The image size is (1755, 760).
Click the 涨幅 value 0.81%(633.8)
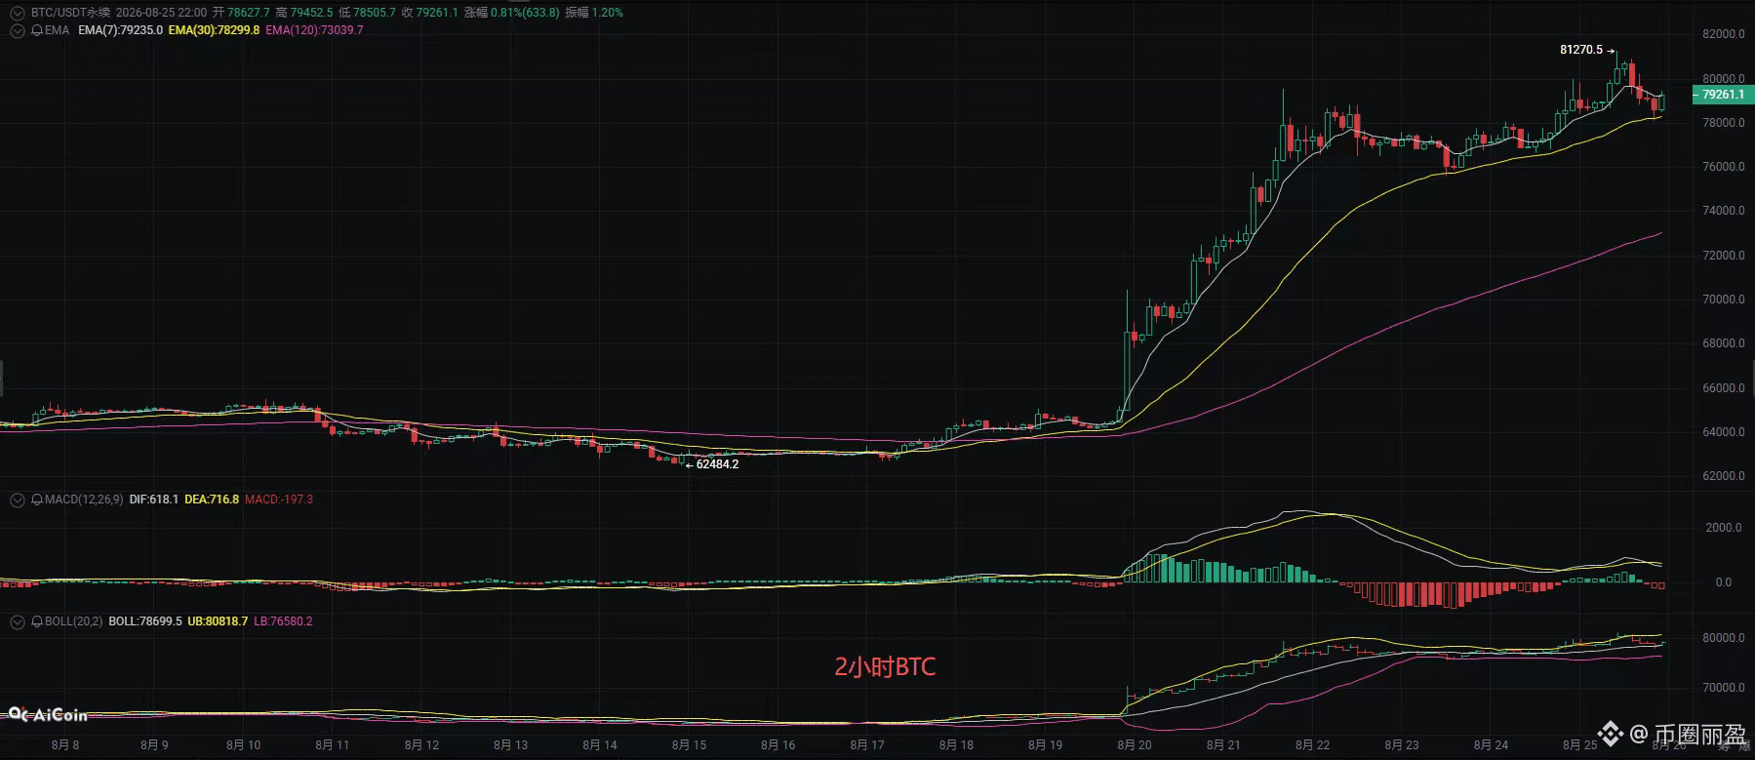pos(525,13)
